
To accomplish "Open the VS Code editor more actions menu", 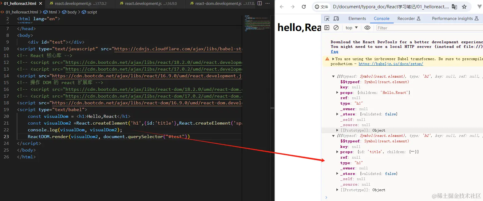I will [x=267, y=3].
